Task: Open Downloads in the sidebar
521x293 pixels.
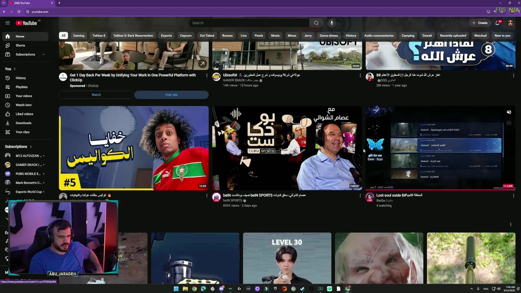Action: [24, 123]
